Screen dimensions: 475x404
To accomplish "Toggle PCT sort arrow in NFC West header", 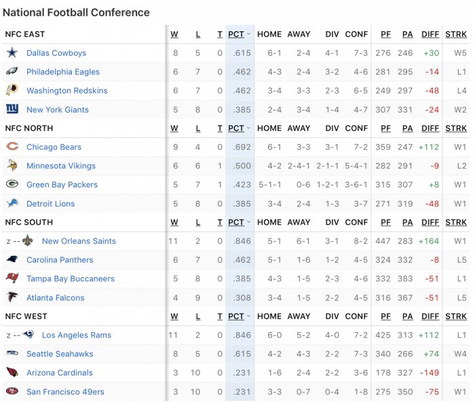I will 248,316.
